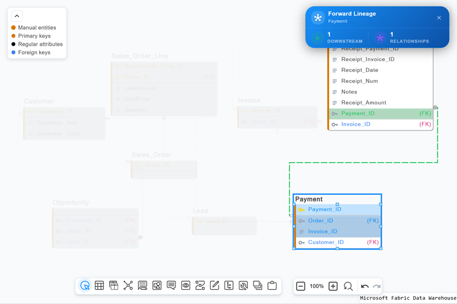
Task: Collapse the legend with the chevron
Action: 17,16
